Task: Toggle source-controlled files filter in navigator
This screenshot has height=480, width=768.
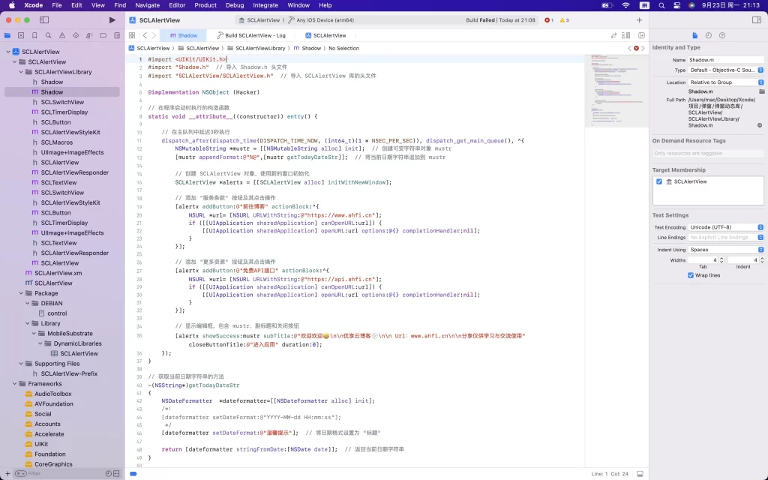Action: pyautogui.click(x=116, y=474)
